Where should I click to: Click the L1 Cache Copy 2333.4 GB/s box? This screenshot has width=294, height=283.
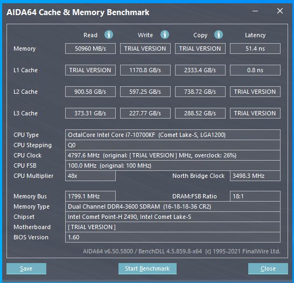tap(200, 70)
